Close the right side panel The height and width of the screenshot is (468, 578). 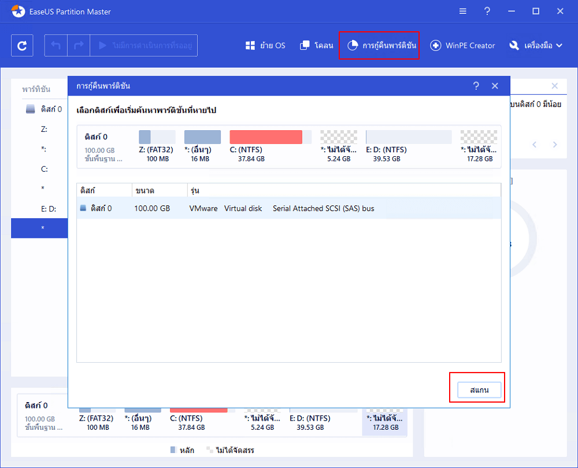554,86
